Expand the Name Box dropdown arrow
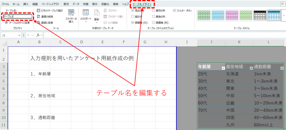The image size is (286, 130). (x=19, y=35)
